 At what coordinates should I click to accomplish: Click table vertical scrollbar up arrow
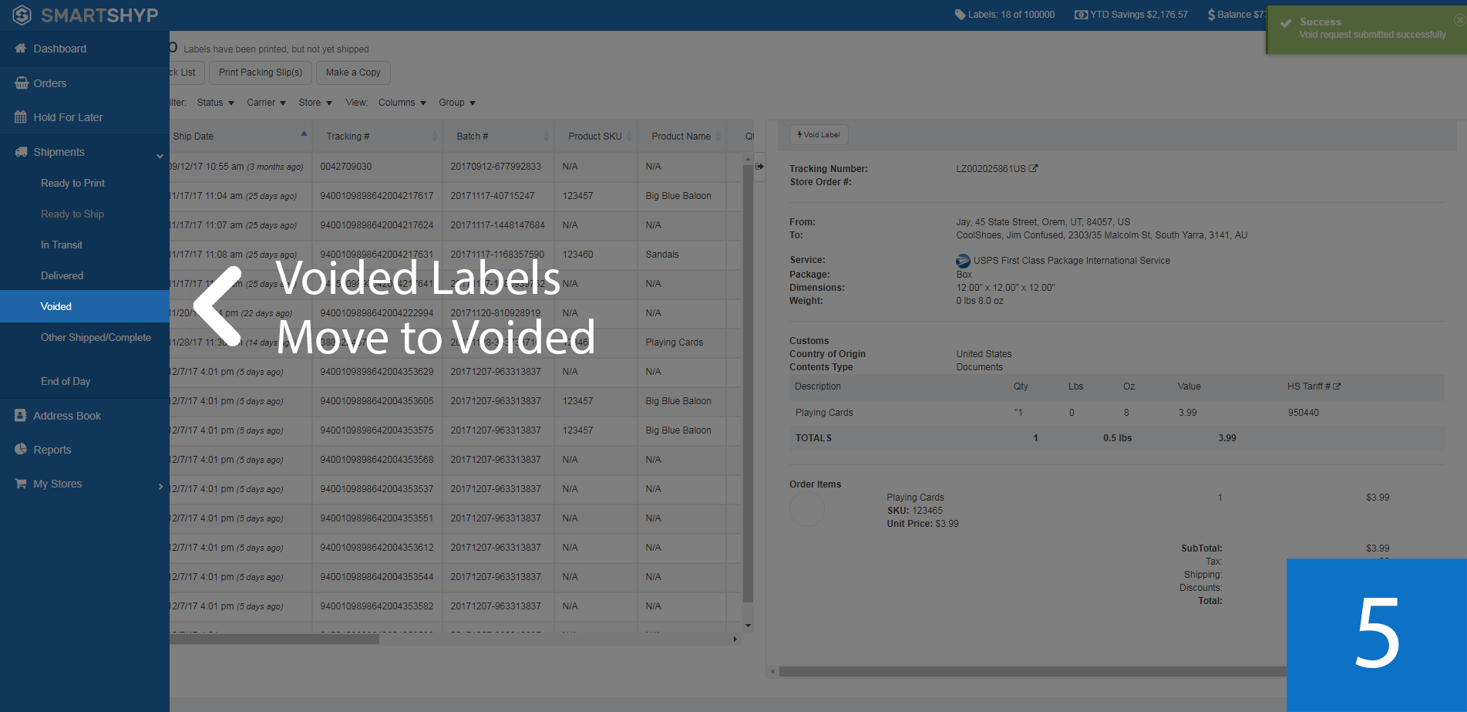(x=748, y=159)
